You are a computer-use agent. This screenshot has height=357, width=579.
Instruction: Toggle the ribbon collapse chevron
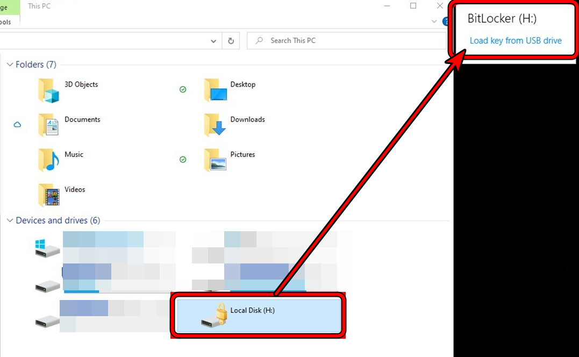434,22
